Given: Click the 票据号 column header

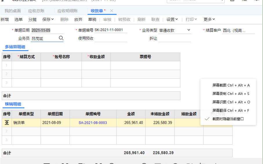Looking at the screenshot, I should (x=146, y=57).
